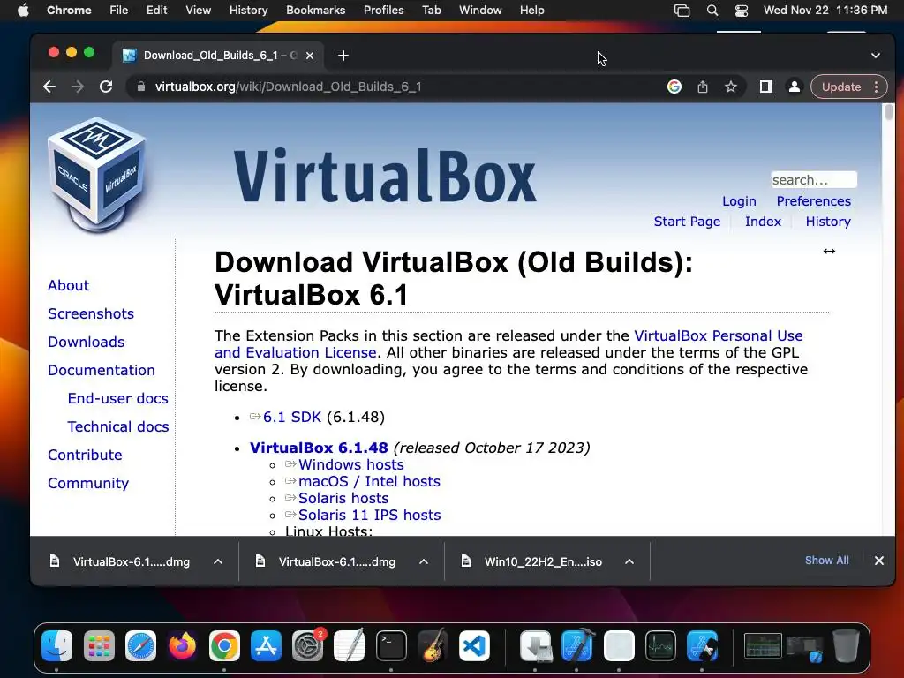This screenshot has width=904, height=678.
Task: Open Terminal from the dock
Action: click(x=391, y=645)
